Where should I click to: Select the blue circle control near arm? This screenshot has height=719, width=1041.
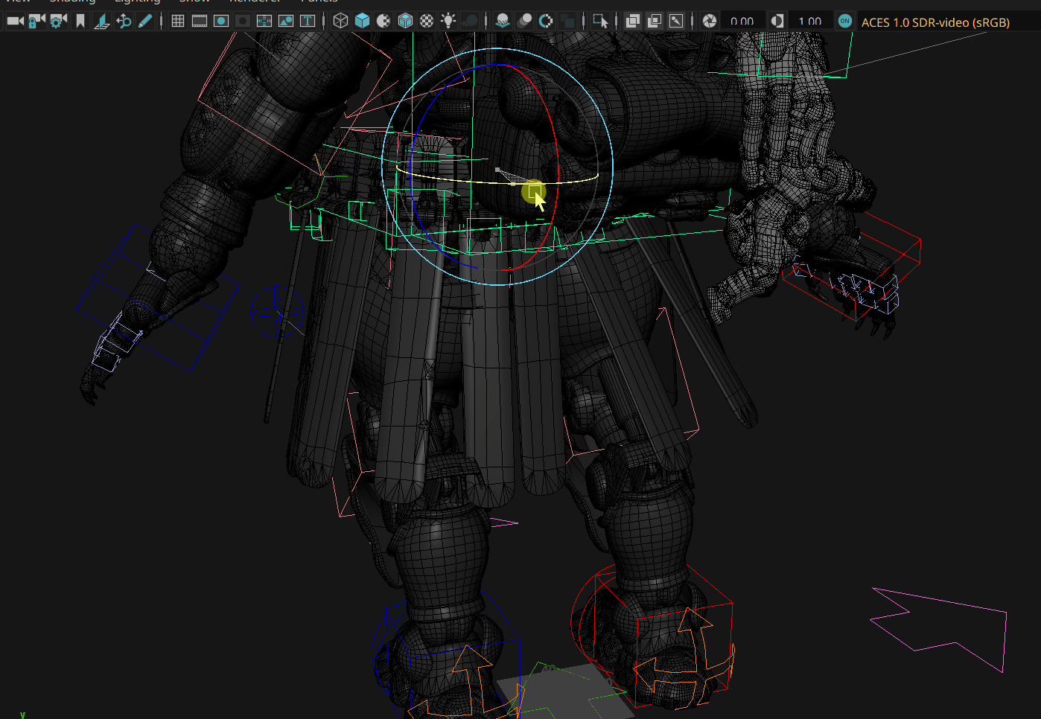tap(277, 311)
